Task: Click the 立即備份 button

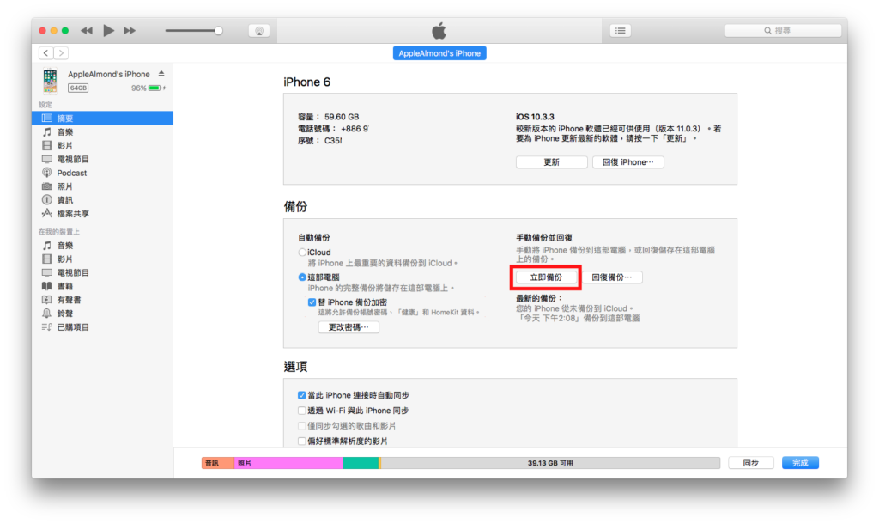Action: pyautogui.click(x=546, y=277)
